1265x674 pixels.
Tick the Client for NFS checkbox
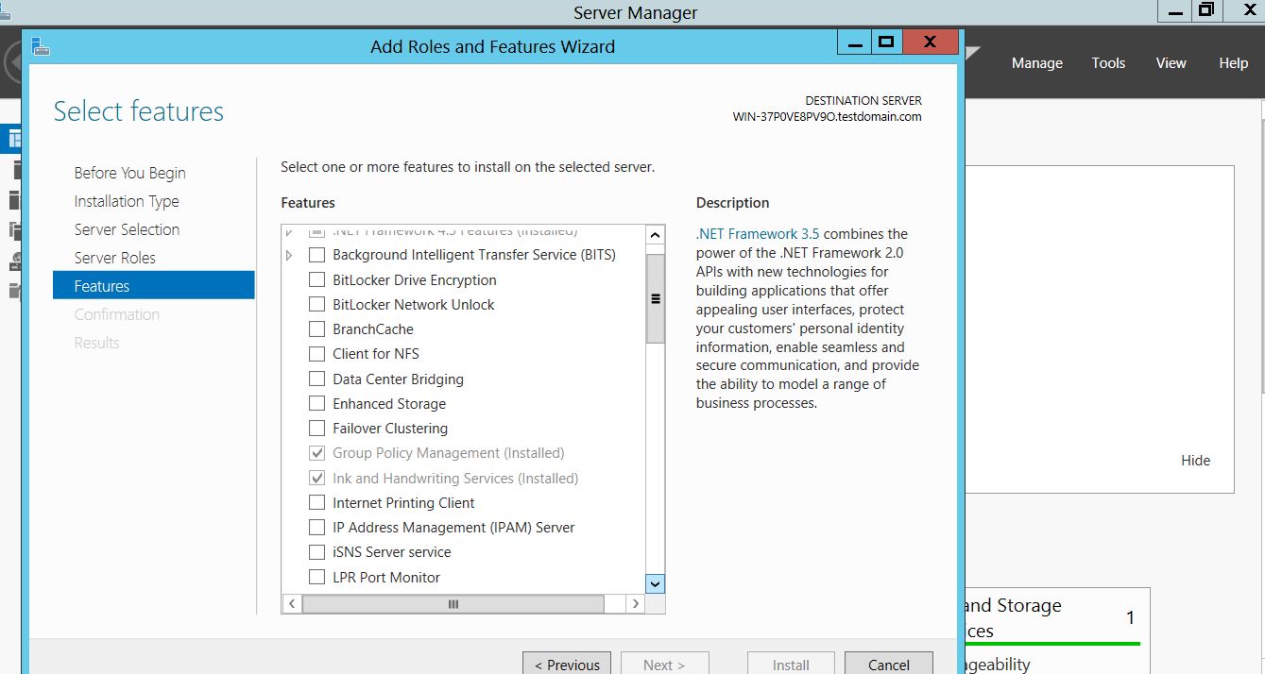317,354
